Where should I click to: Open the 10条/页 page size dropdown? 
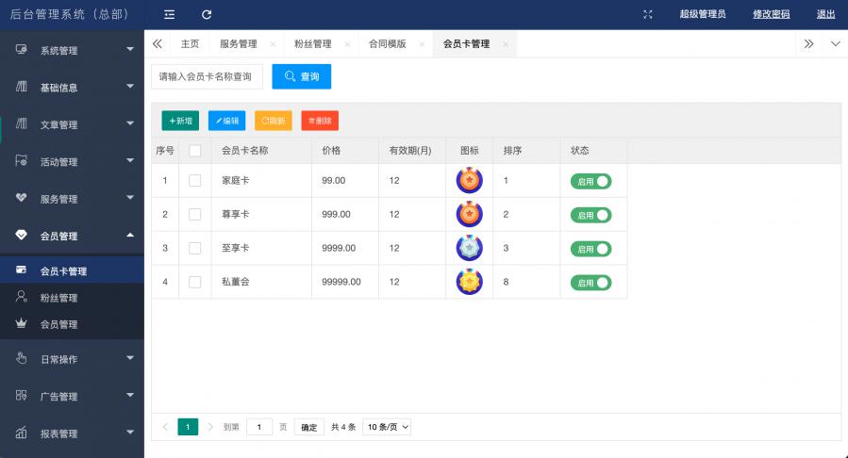point(387,427)
